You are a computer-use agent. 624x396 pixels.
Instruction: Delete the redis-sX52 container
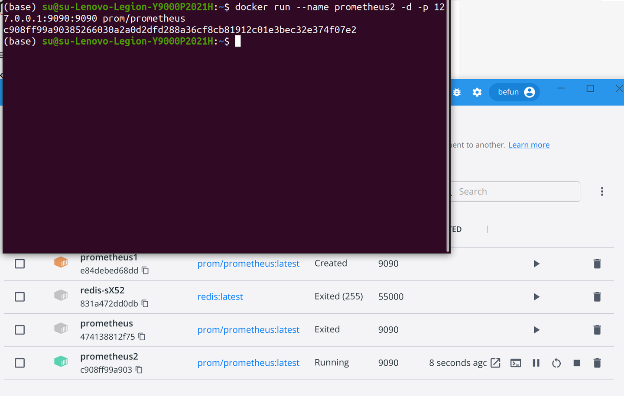[597, 297]
